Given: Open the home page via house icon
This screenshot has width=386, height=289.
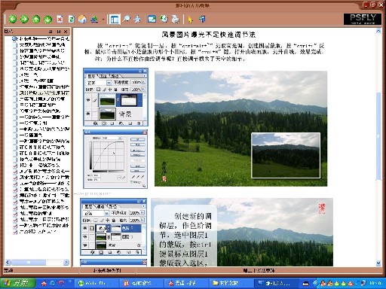Looking at the screenshot, I should point(82,19).
